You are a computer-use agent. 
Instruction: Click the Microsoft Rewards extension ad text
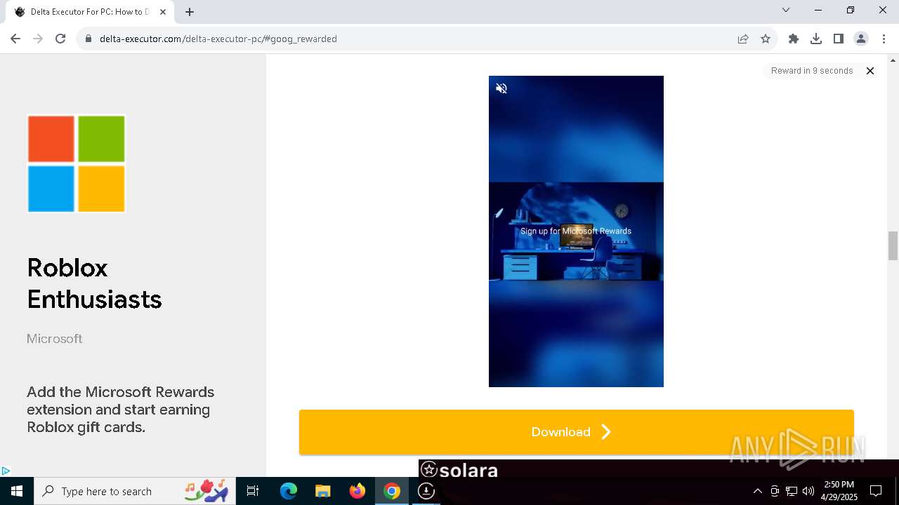click(x=121, y=410)
